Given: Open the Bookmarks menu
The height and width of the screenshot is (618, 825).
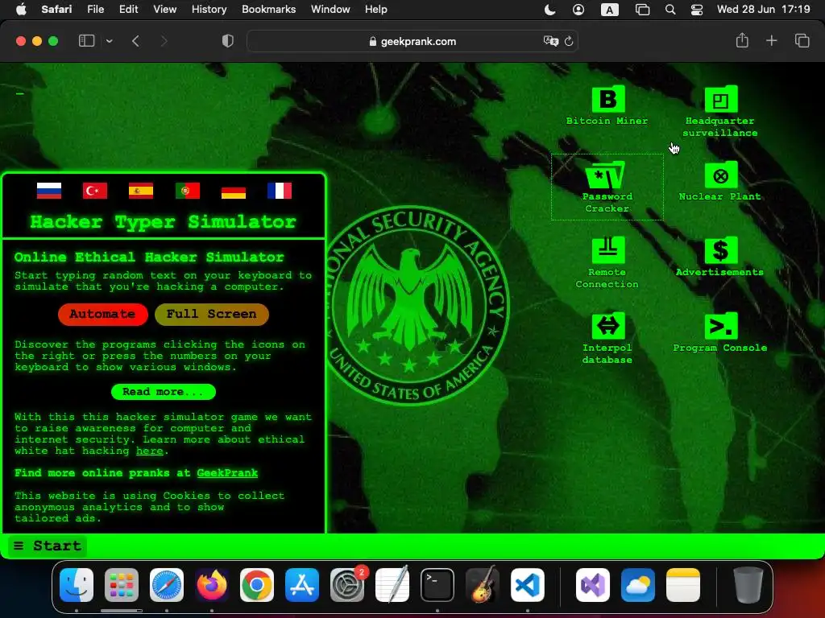Looking at the screenshot, I should (x=268, y=9).
